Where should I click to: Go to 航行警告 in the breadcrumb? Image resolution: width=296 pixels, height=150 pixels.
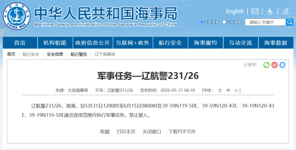point(79,54)
